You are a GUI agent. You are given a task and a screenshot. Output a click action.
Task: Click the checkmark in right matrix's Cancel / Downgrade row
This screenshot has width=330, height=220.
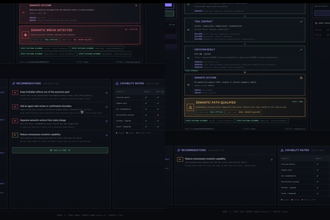point(317,193)
